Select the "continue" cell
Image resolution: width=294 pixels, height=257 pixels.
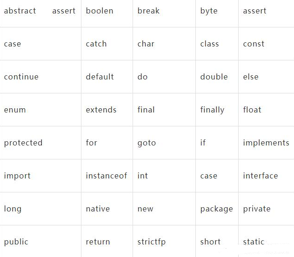click(x=21, y=77)
